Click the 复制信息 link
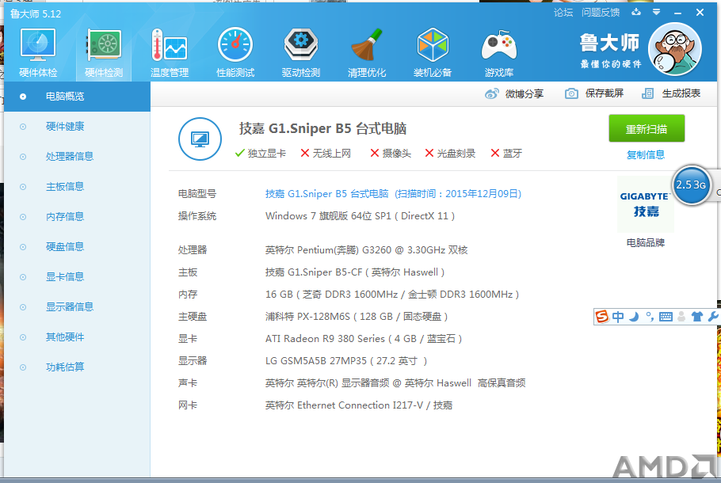Image resolution: width=721 pixels, height=483 pixels. click(646, 155)
